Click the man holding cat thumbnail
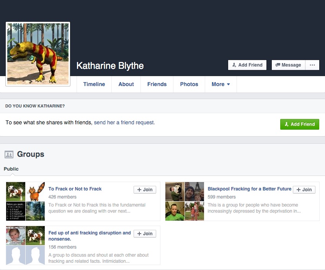 (x=175, y=192)
